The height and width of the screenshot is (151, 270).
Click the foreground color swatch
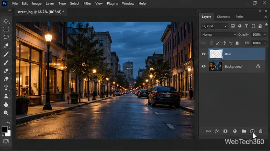[4, 129]
